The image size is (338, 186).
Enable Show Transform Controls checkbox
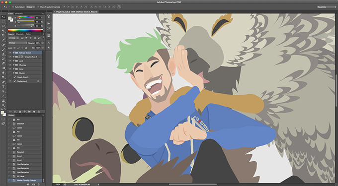38,7
